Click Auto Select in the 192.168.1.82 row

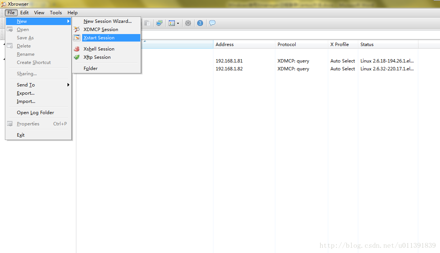point(342,69)
